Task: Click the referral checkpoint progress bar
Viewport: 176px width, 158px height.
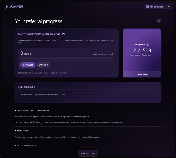Action: coord(67,58)
